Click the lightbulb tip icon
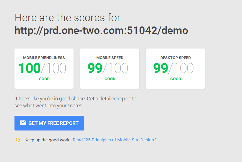This screenshot has height=162, width=242. (x=18, y=140)
